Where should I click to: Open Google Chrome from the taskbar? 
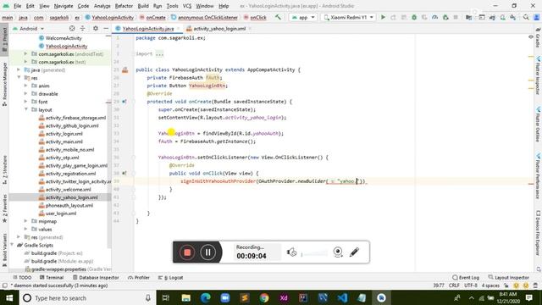point(264,297)
